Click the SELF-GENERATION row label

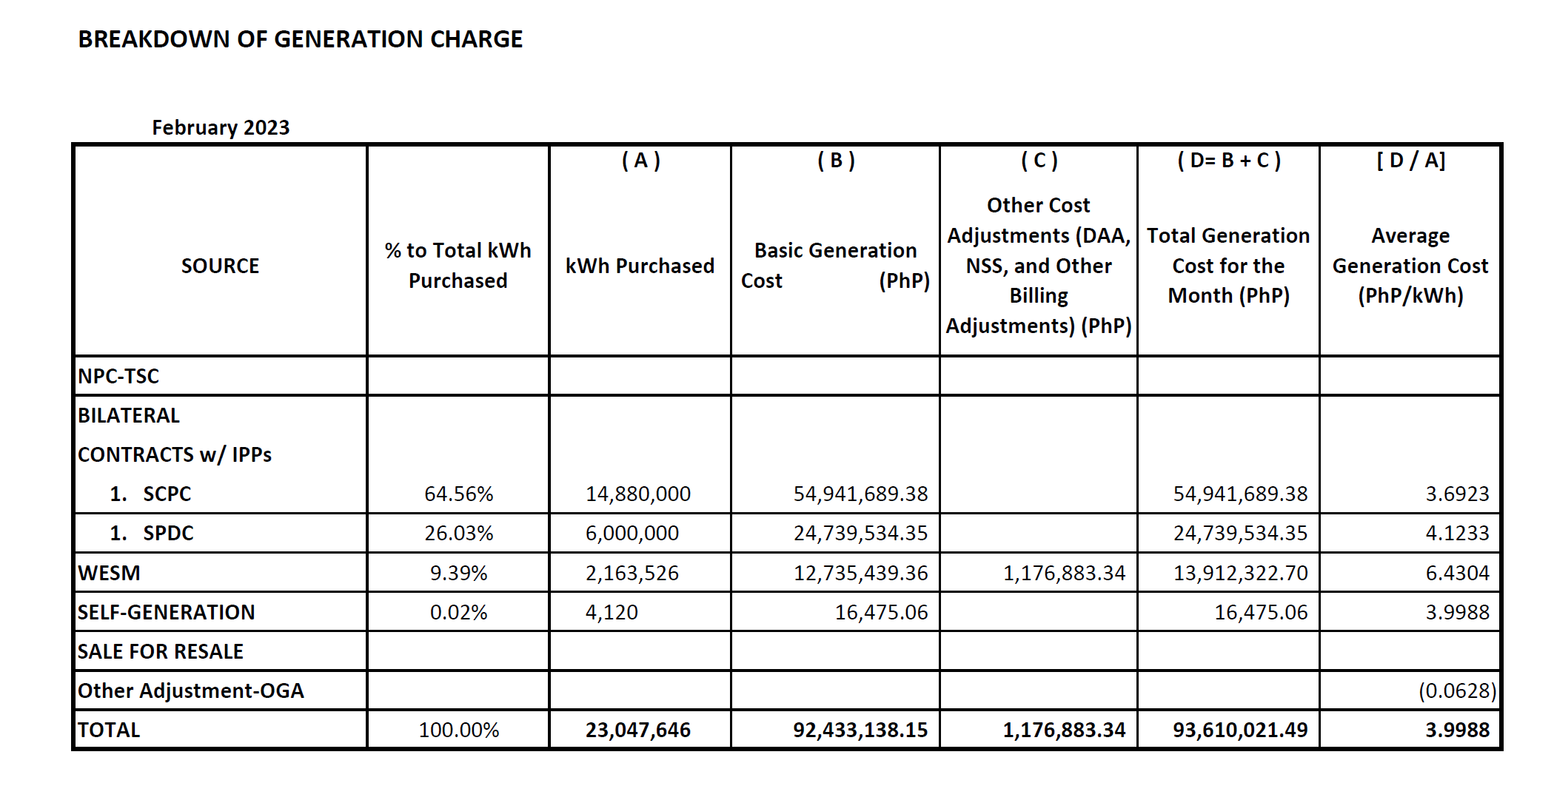click(x=167, y=612)
